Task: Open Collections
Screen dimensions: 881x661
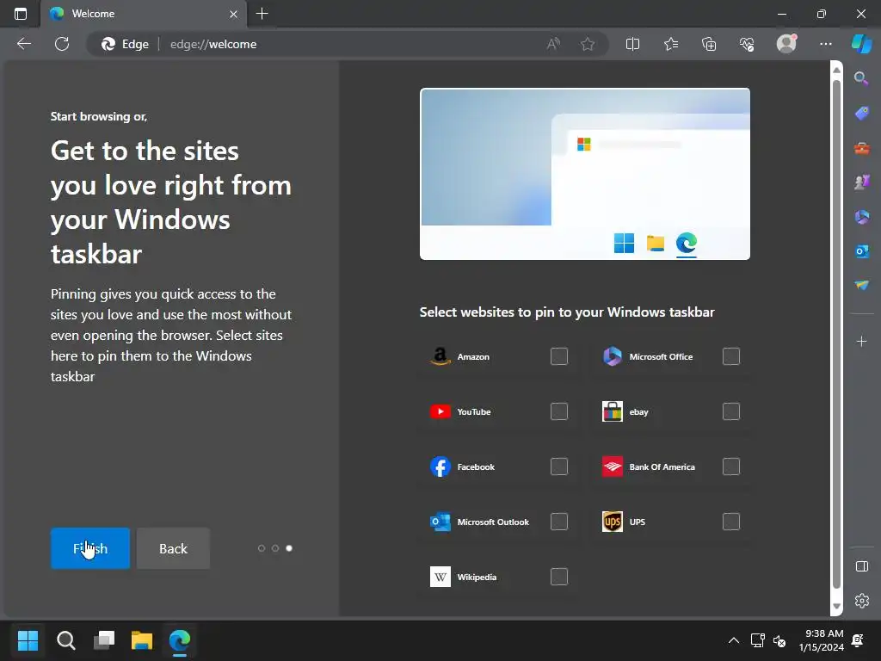Action: (x=709, y=44)
